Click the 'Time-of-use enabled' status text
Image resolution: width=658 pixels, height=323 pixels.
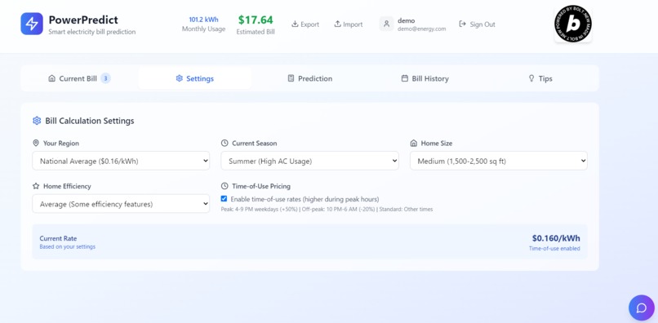pos(554,248)
